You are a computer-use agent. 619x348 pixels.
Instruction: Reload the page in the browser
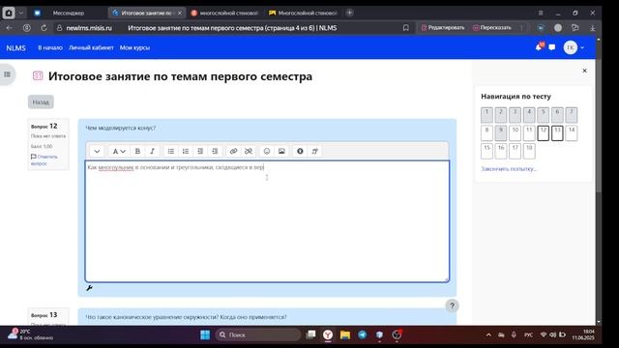[x=44, y=28]
